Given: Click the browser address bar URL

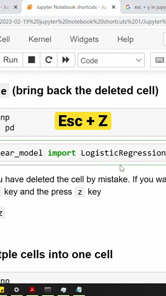Looking at the screenshot, I should click(83, 22).
